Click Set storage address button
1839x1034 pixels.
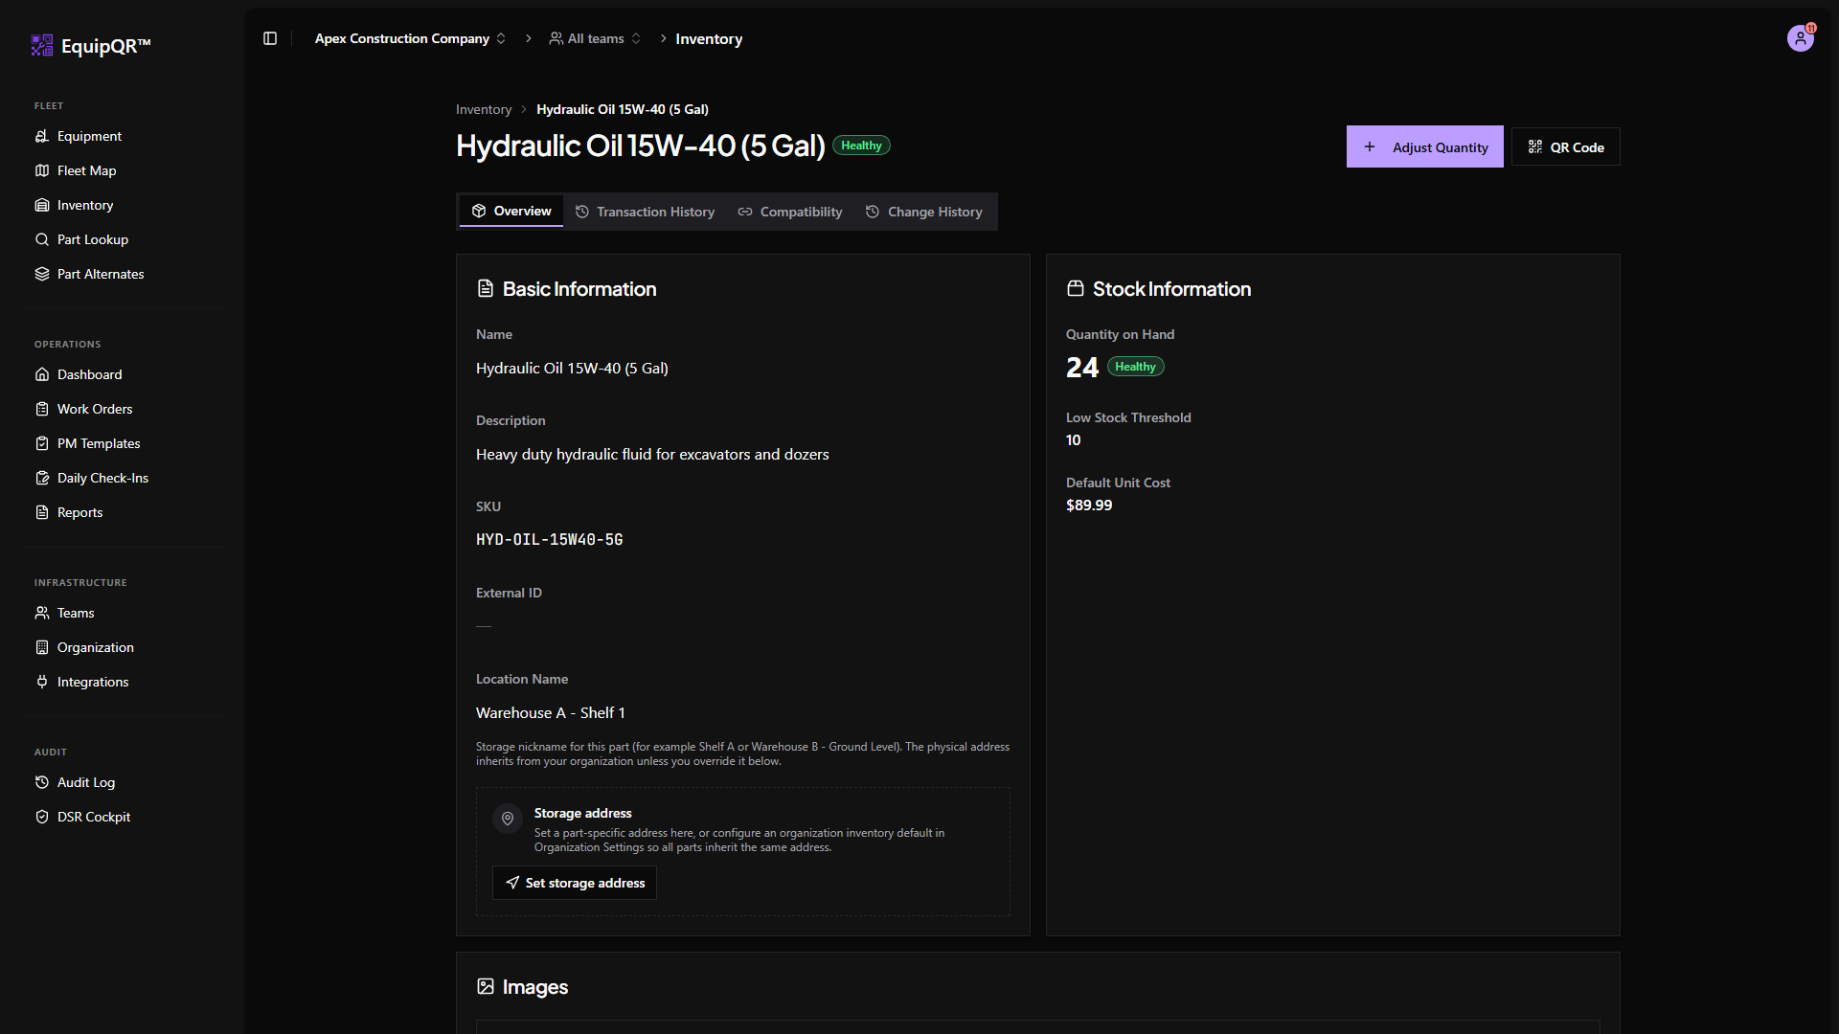click(575, 883)
